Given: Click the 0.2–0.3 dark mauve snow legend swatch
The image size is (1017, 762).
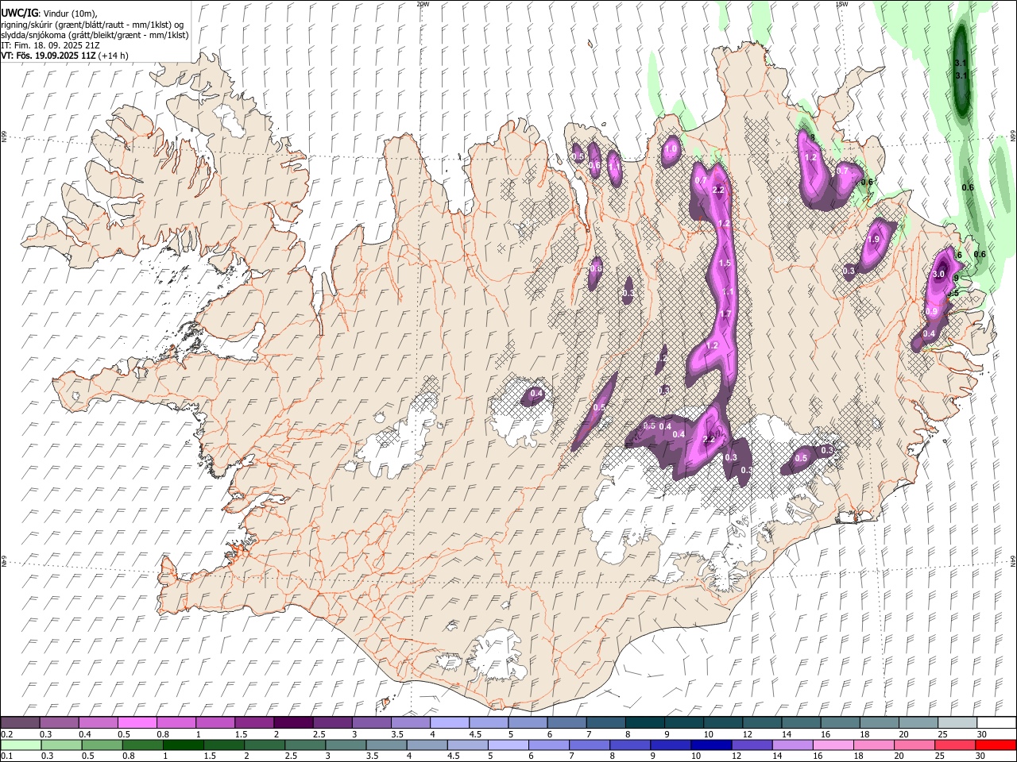Looking at the screenshot, I should pyautogui.click(x=20, y=723).
